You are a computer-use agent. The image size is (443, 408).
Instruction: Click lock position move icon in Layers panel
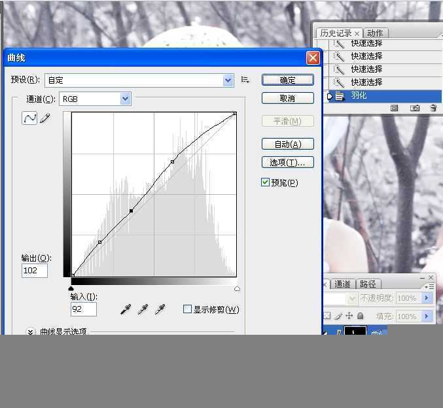point(349,316)
